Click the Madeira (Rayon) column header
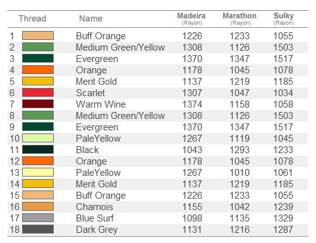316x243 pixels. (x=191, y=19)
